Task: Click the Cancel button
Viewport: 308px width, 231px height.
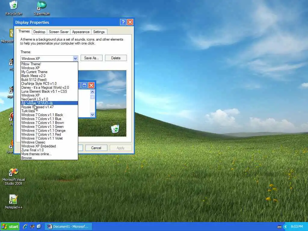Action: (x=96, y=148)
